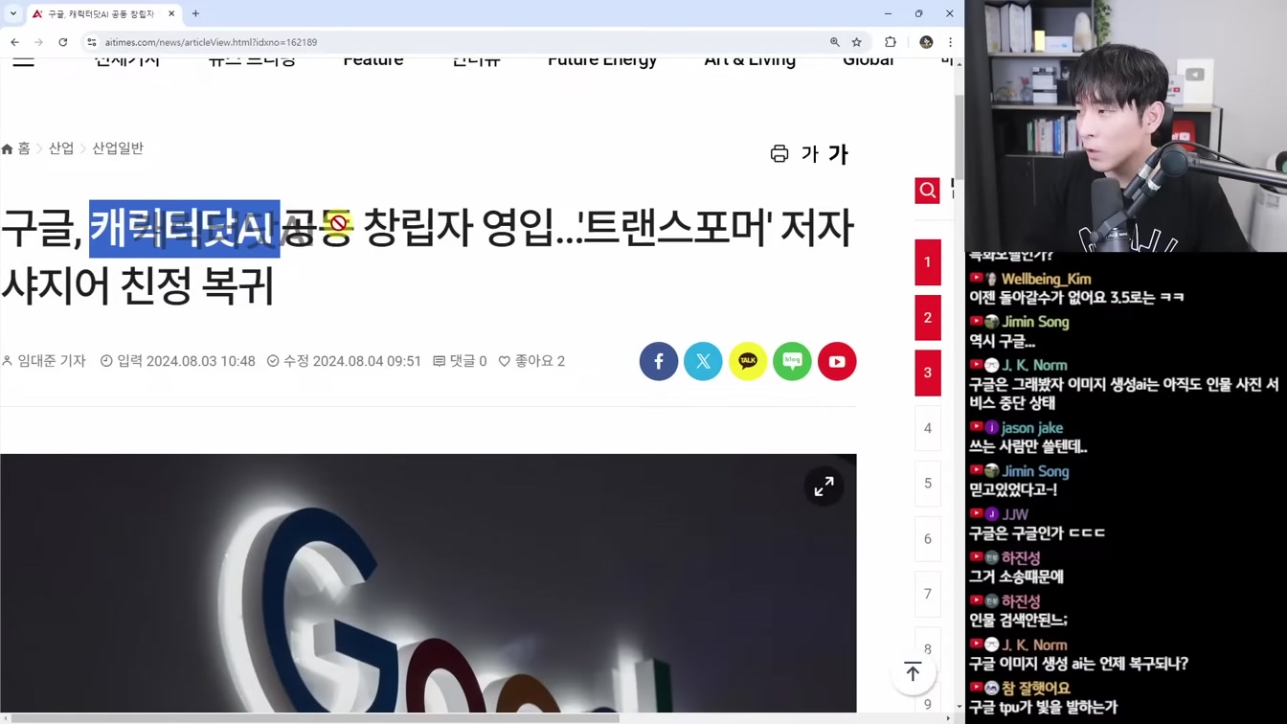1287x724 pixels.
Task: Open ranked article number 3
Action: [927, 373]
